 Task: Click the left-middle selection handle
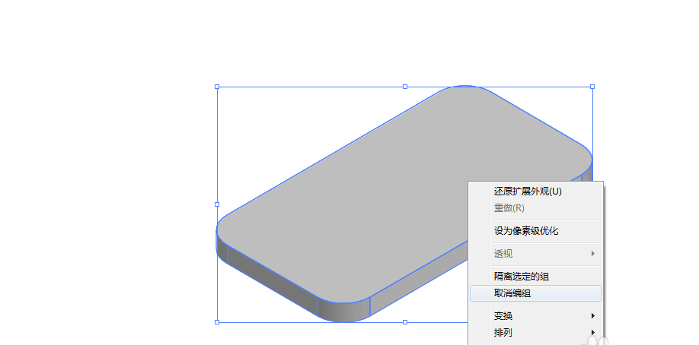[217, 204]
